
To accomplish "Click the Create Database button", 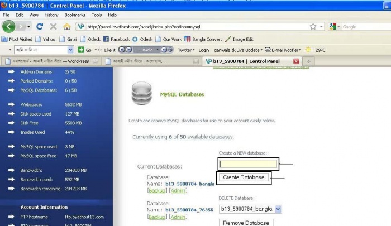I will coord(244,177).
